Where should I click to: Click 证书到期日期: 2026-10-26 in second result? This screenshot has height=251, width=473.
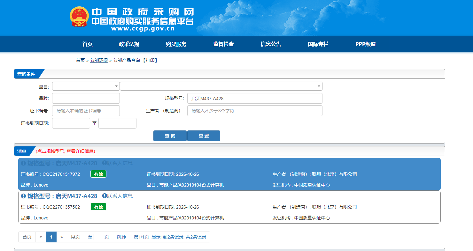[x=173, y=207]
